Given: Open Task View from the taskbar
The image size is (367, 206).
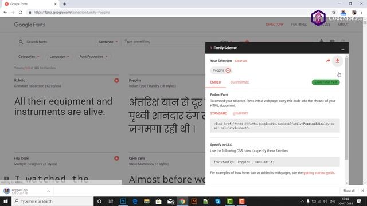Looking at the screenshot, I should point(111,201).
